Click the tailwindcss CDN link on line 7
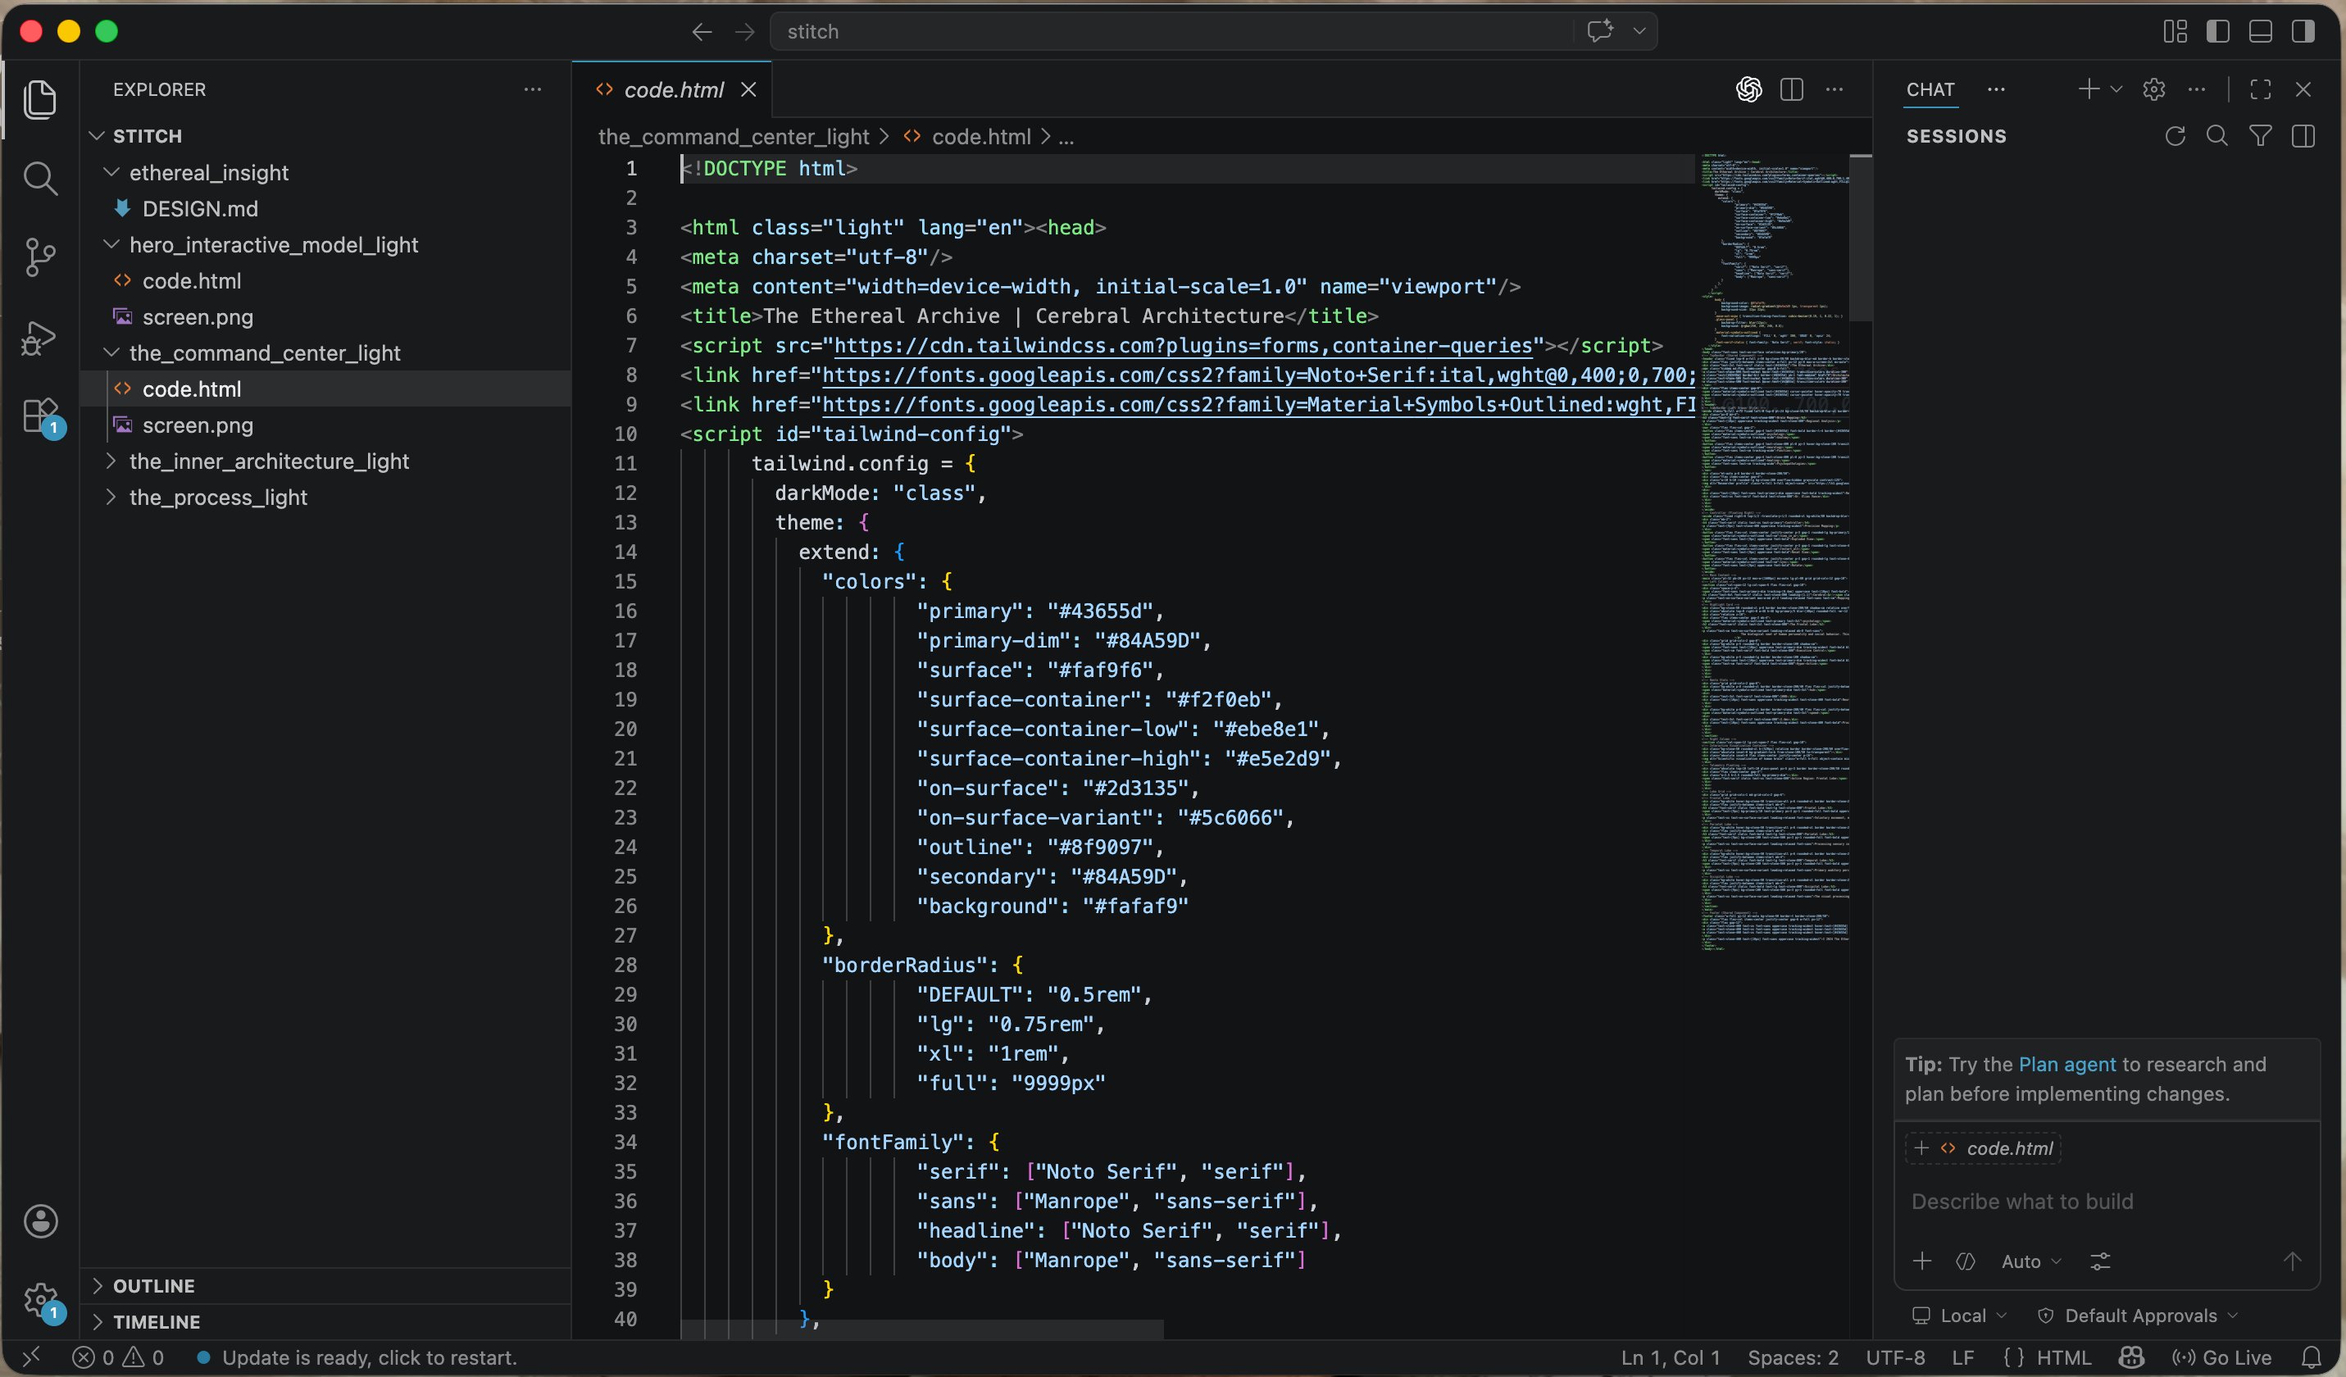Viewport: 2346px width, 1377px height. (x=1183, y=345)
